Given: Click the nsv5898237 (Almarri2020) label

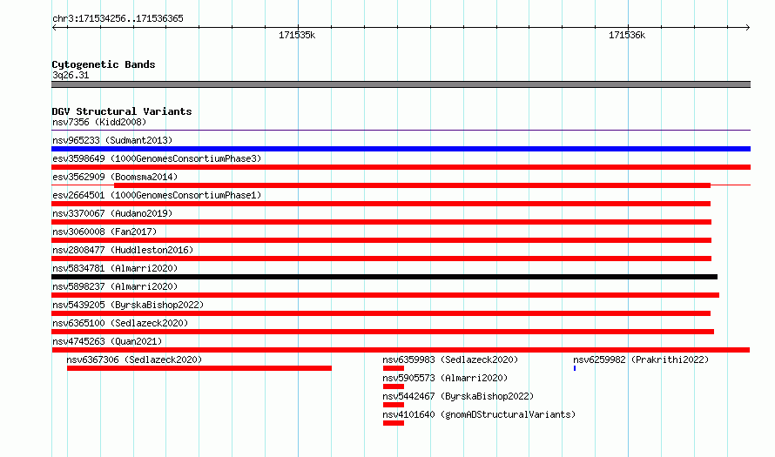Looking at the screenshot, I should [115, 286].
